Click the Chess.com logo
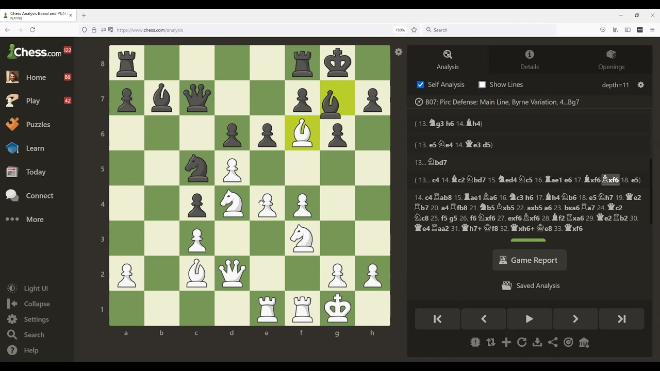Screen dimensions: 660x371 click(x=34, y=52)
